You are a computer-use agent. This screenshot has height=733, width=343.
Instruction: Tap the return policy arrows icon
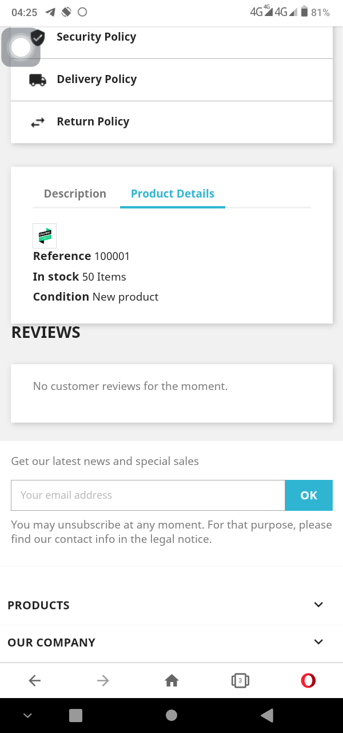click(38, 122)
